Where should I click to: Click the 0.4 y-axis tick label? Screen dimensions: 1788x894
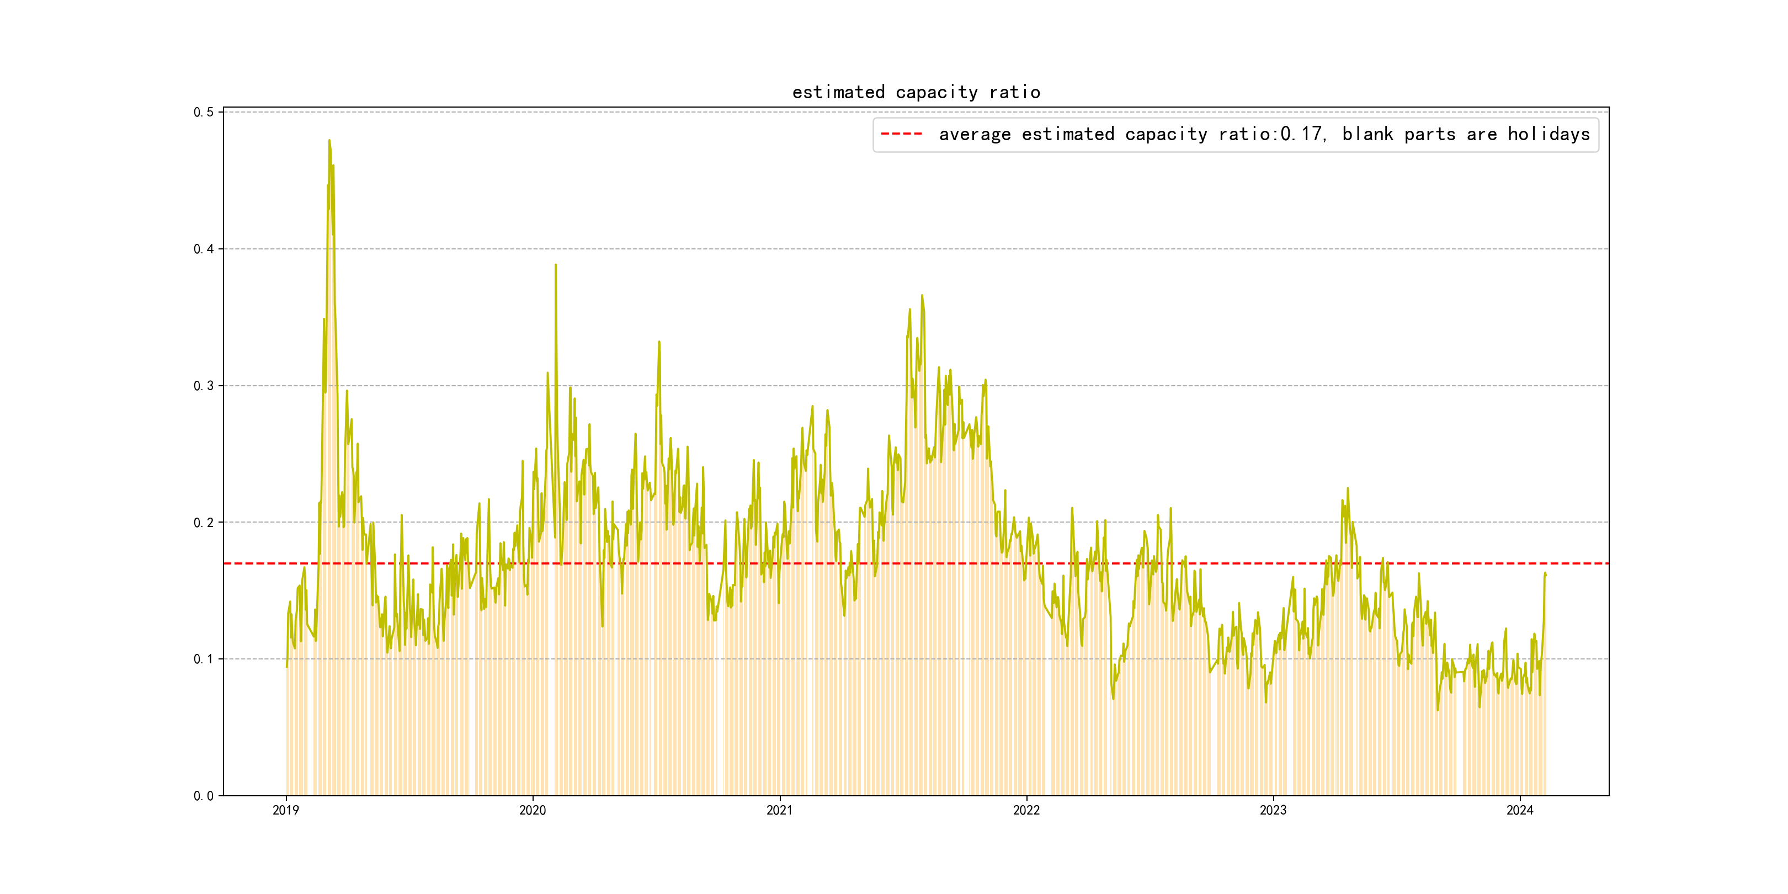pyautogui.click(x=204, y=249)
